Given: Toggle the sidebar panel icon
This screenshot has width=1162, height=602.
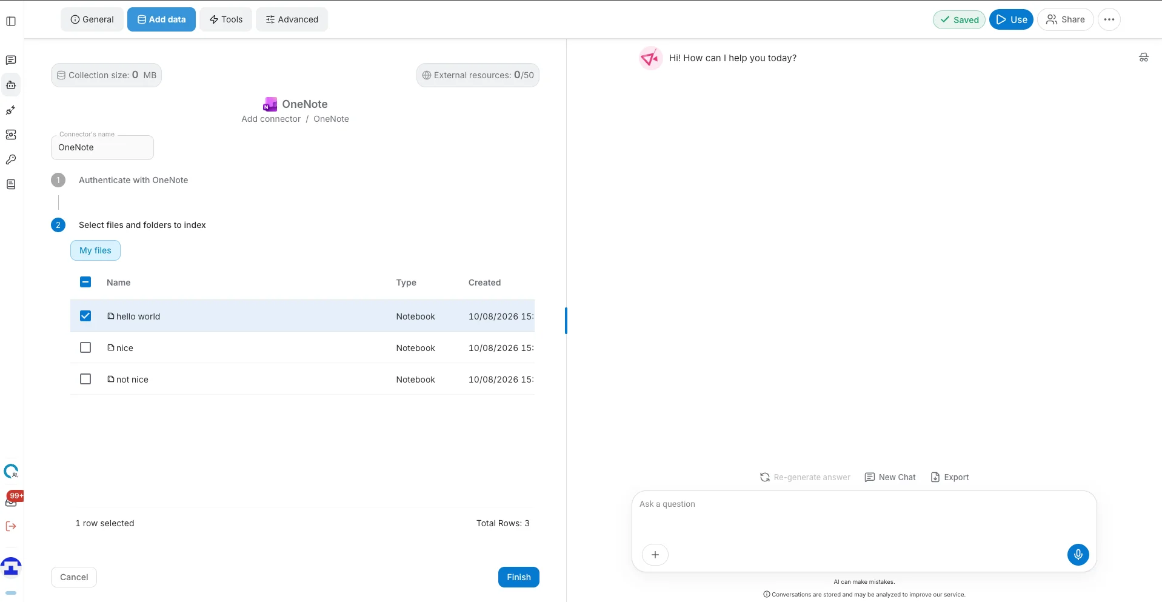Looking at the screenshot, I should 11,21.
